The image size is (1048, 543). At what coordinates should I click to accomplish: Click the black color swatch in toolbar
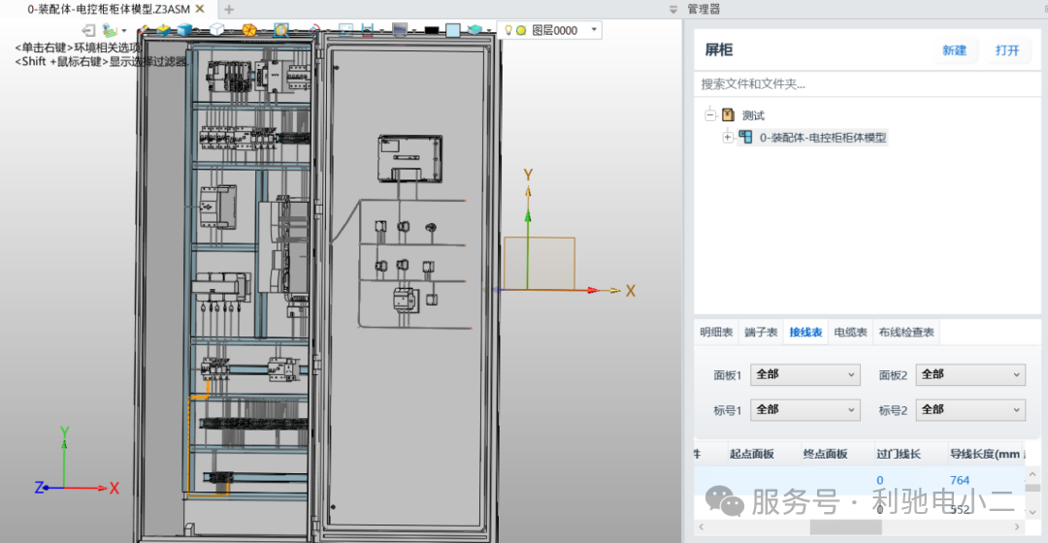(x=432, y=30)
